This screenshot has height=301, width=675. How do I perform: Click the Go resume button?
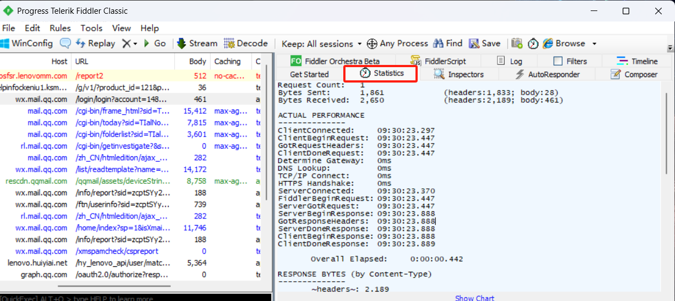click(154, 43)
